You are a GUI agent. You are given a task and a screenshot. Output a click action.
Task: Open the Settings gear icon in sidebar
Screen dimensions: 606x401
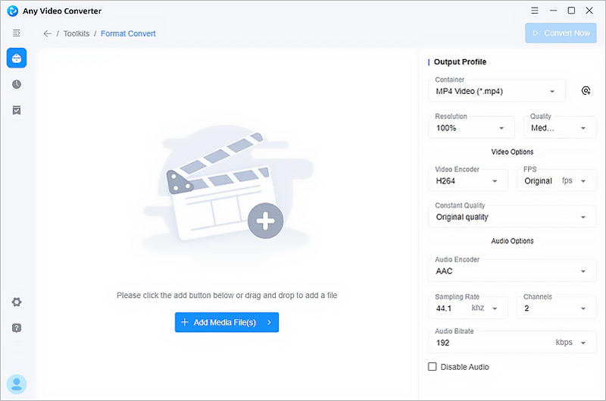[x=17, y=302]
